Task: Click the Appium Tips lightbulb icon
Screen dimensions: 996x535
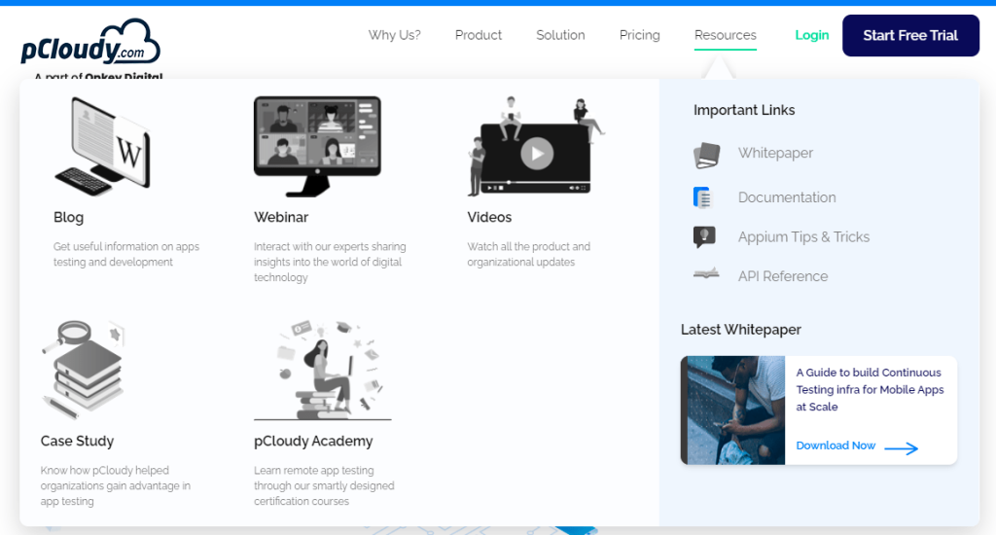Action: tap(704, 236)
